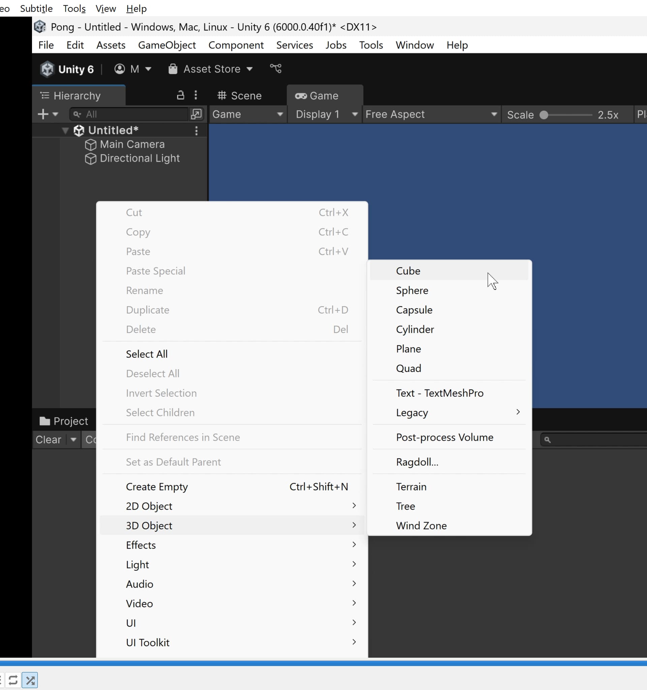Click the Unity Cloud collaboration icon in toolbar
The width and height of the screenshot is (647, 690).
coord(275,68)
